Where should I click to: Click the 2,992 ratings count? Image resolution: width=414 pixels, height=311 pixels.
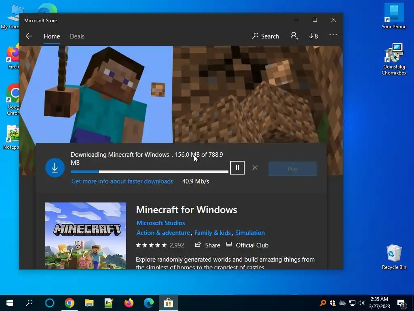tap(177, 245)
